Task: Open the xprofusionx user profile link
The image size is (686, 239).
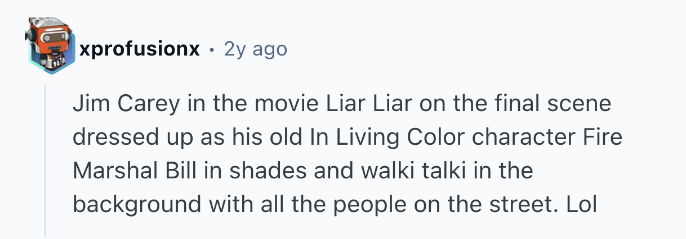Action: [140, 49]
